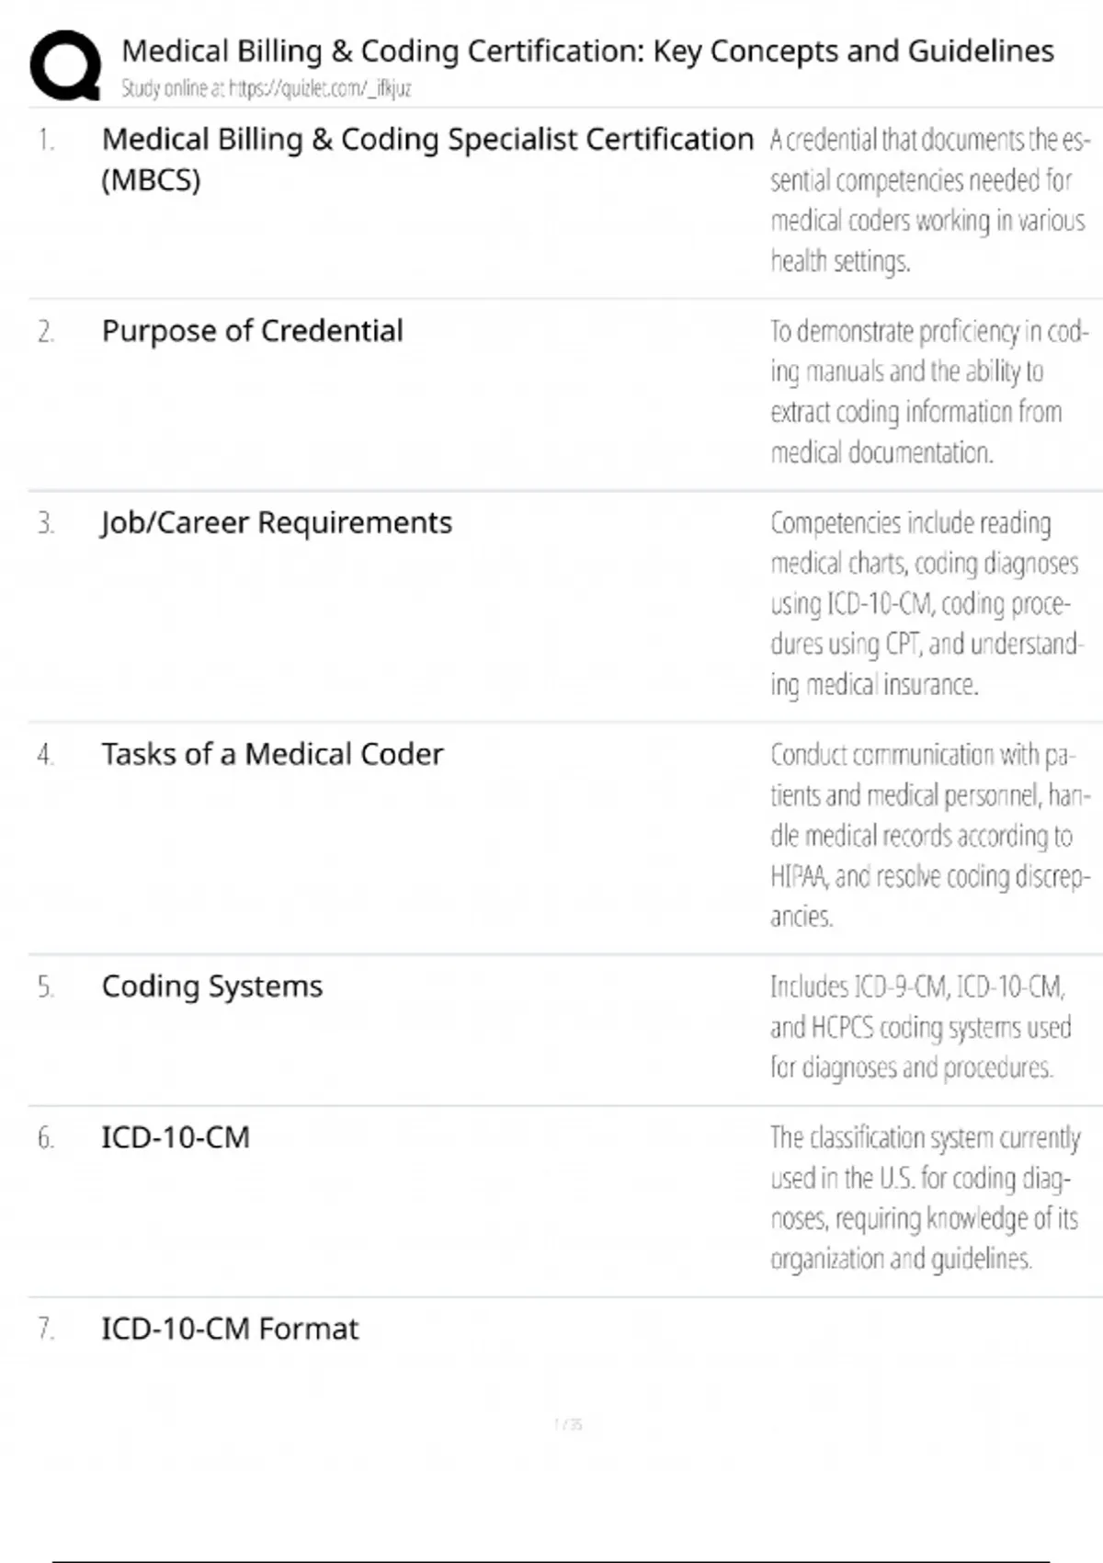
Task: Click row number 1 in the list
Action: [46, 140]
